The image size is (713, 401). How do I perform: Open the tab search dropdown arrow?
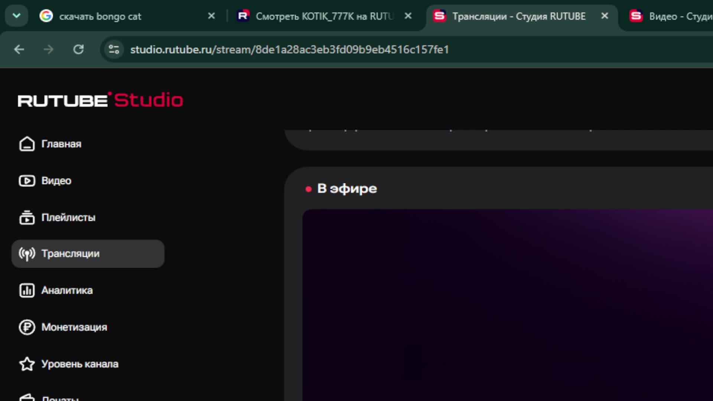(x=16, y=16)
